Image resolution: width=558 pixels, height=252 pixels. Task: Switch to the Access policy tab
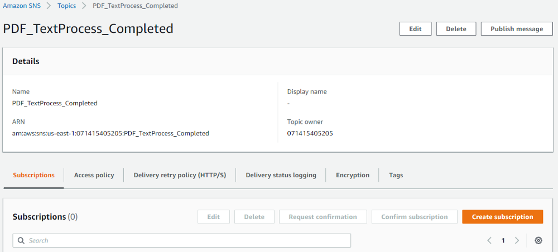tap(94, 175)
